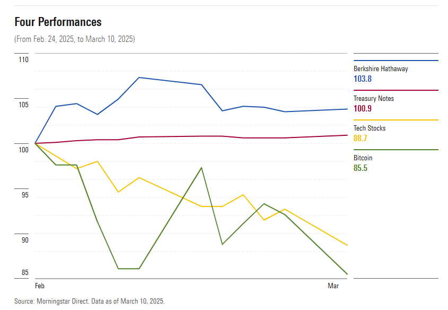Click the date range subtitle text
448x310 pixels.
[75, 39]
